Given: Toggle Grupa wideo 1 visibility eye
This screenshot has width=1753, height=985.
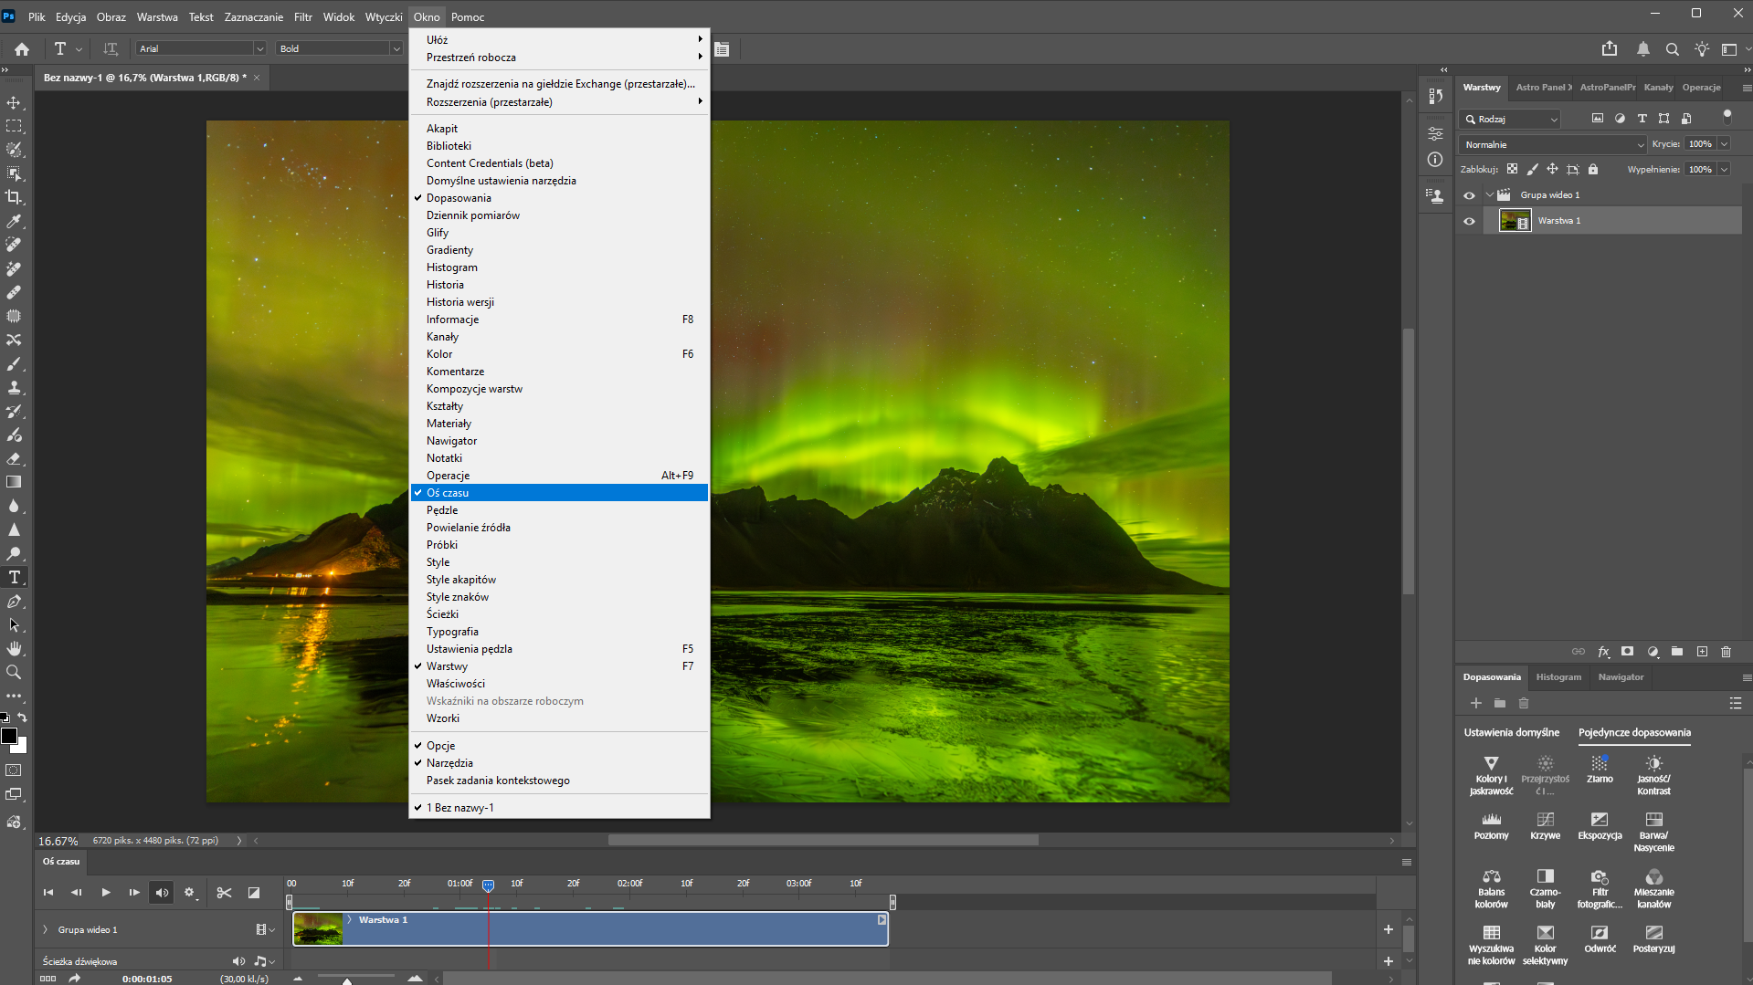Looking at the screenshot, I should point(1469,195).
